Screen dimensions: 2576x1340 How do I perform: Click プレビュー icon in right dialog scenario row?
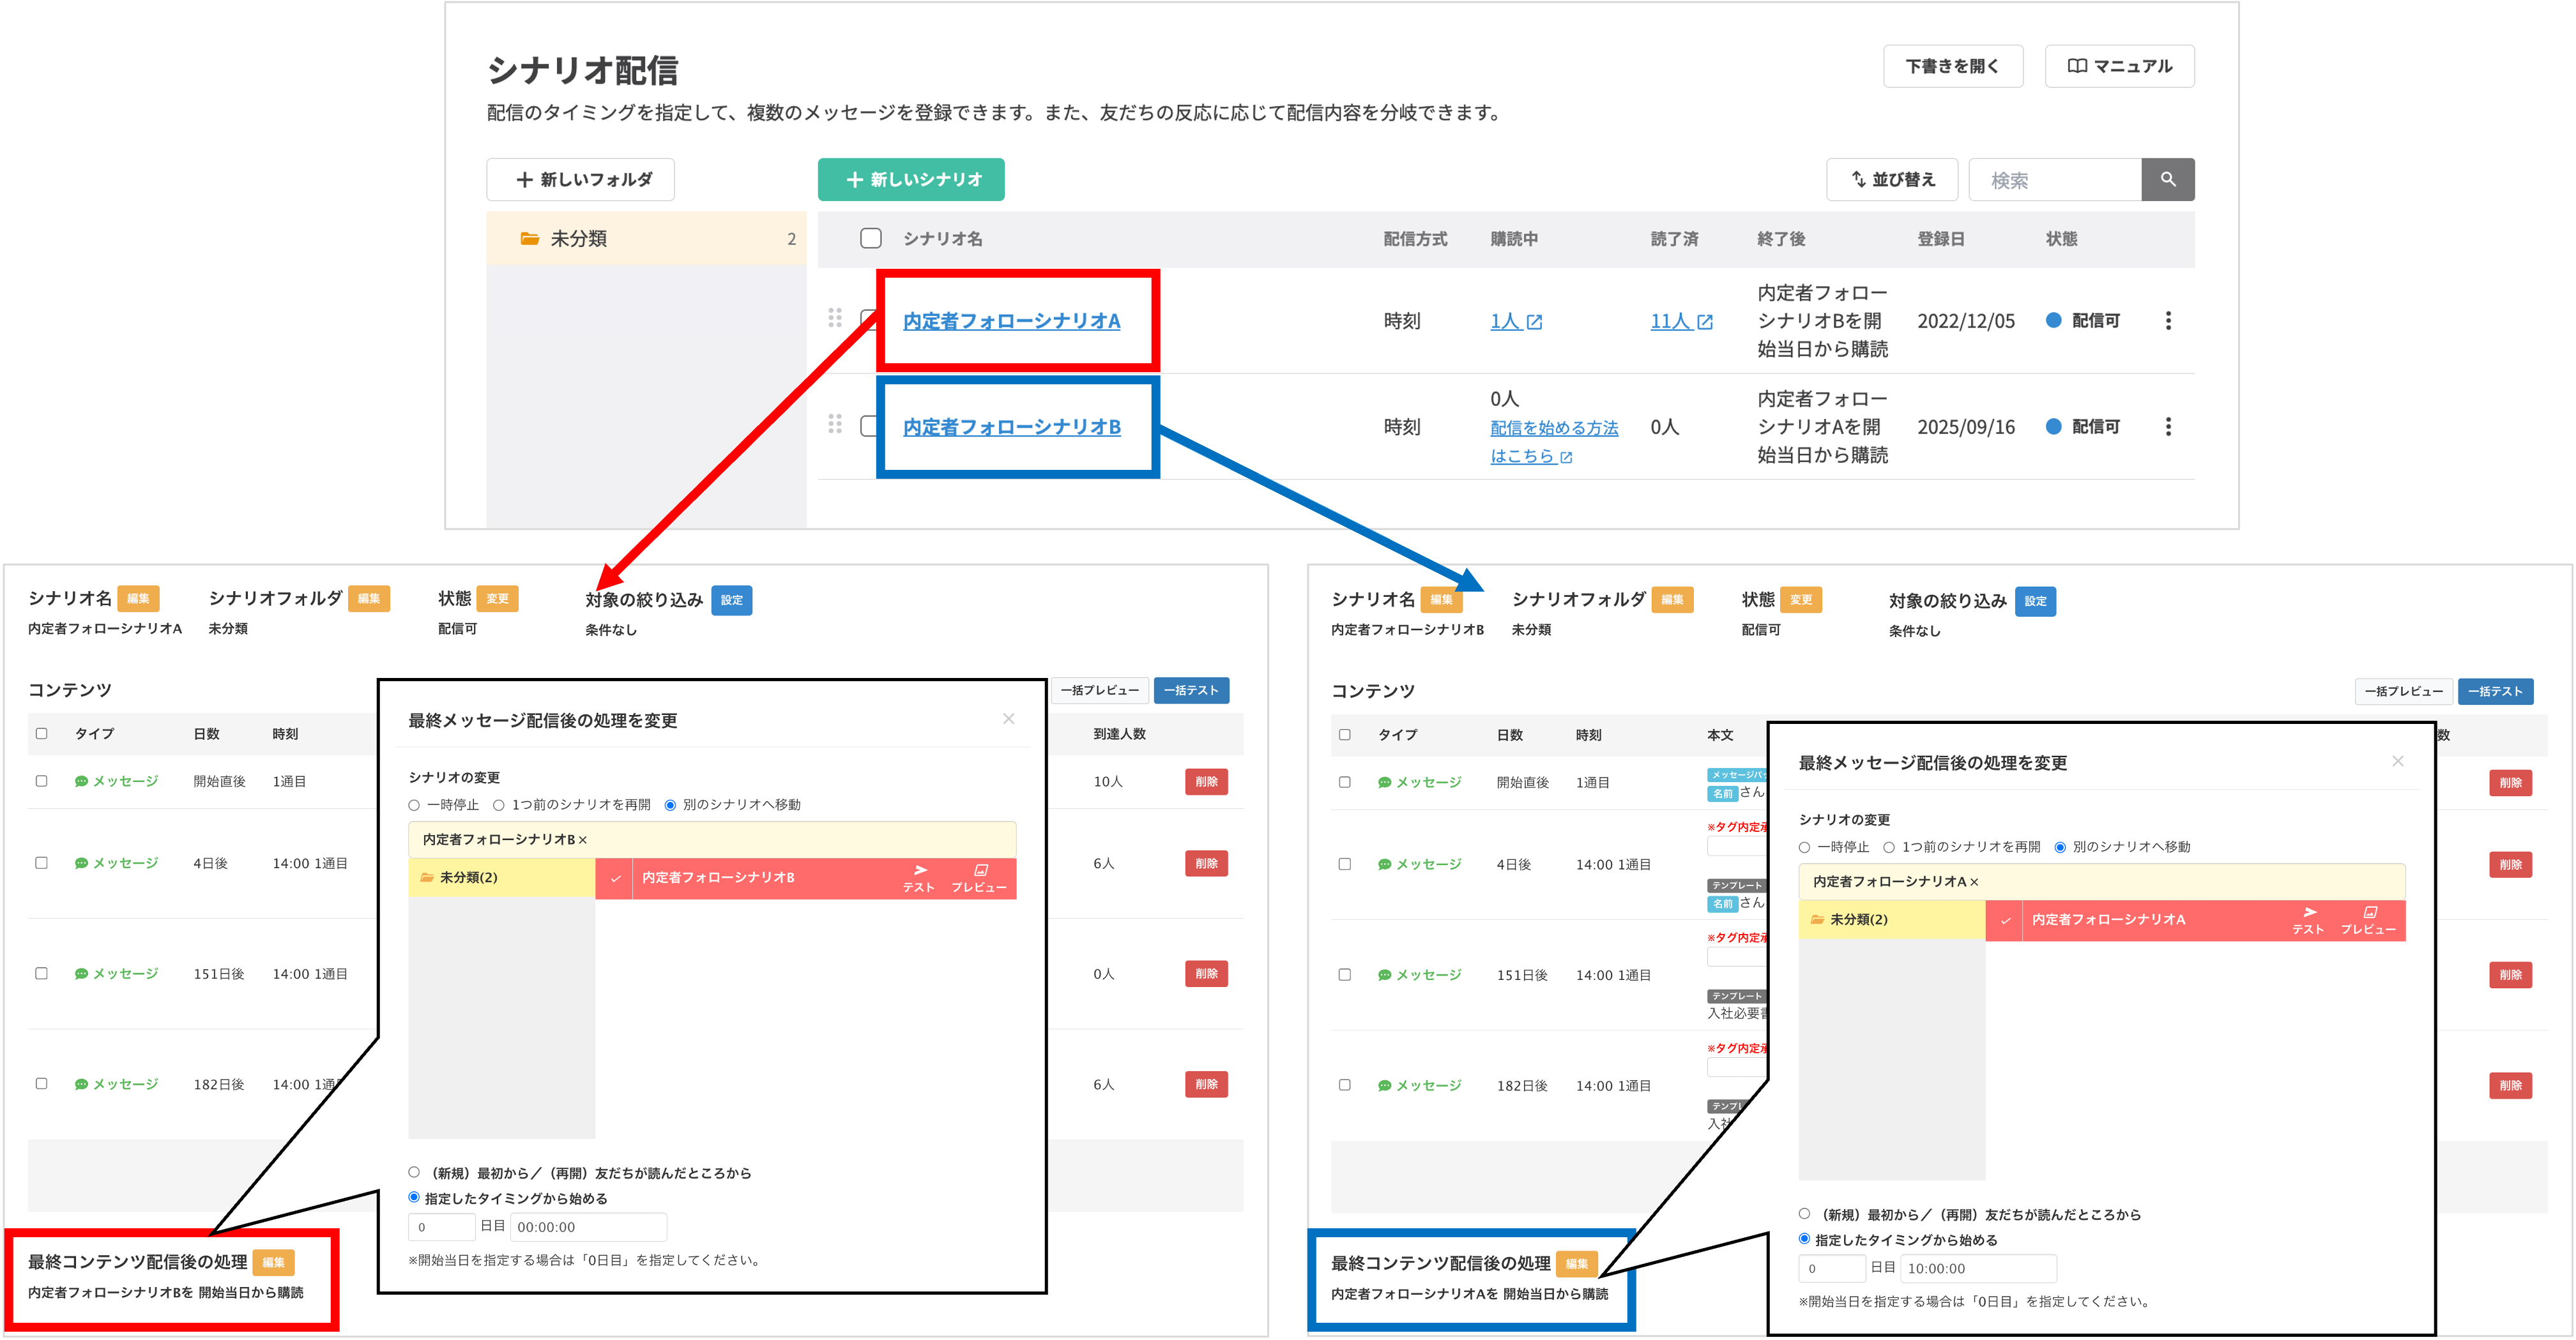pyautogui.click(x=2368, y=919)
